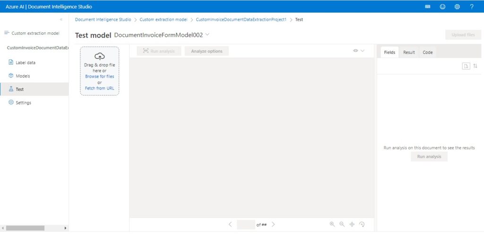Click the Browse for files link
484x234 pixels.
[x=99, y=76]
